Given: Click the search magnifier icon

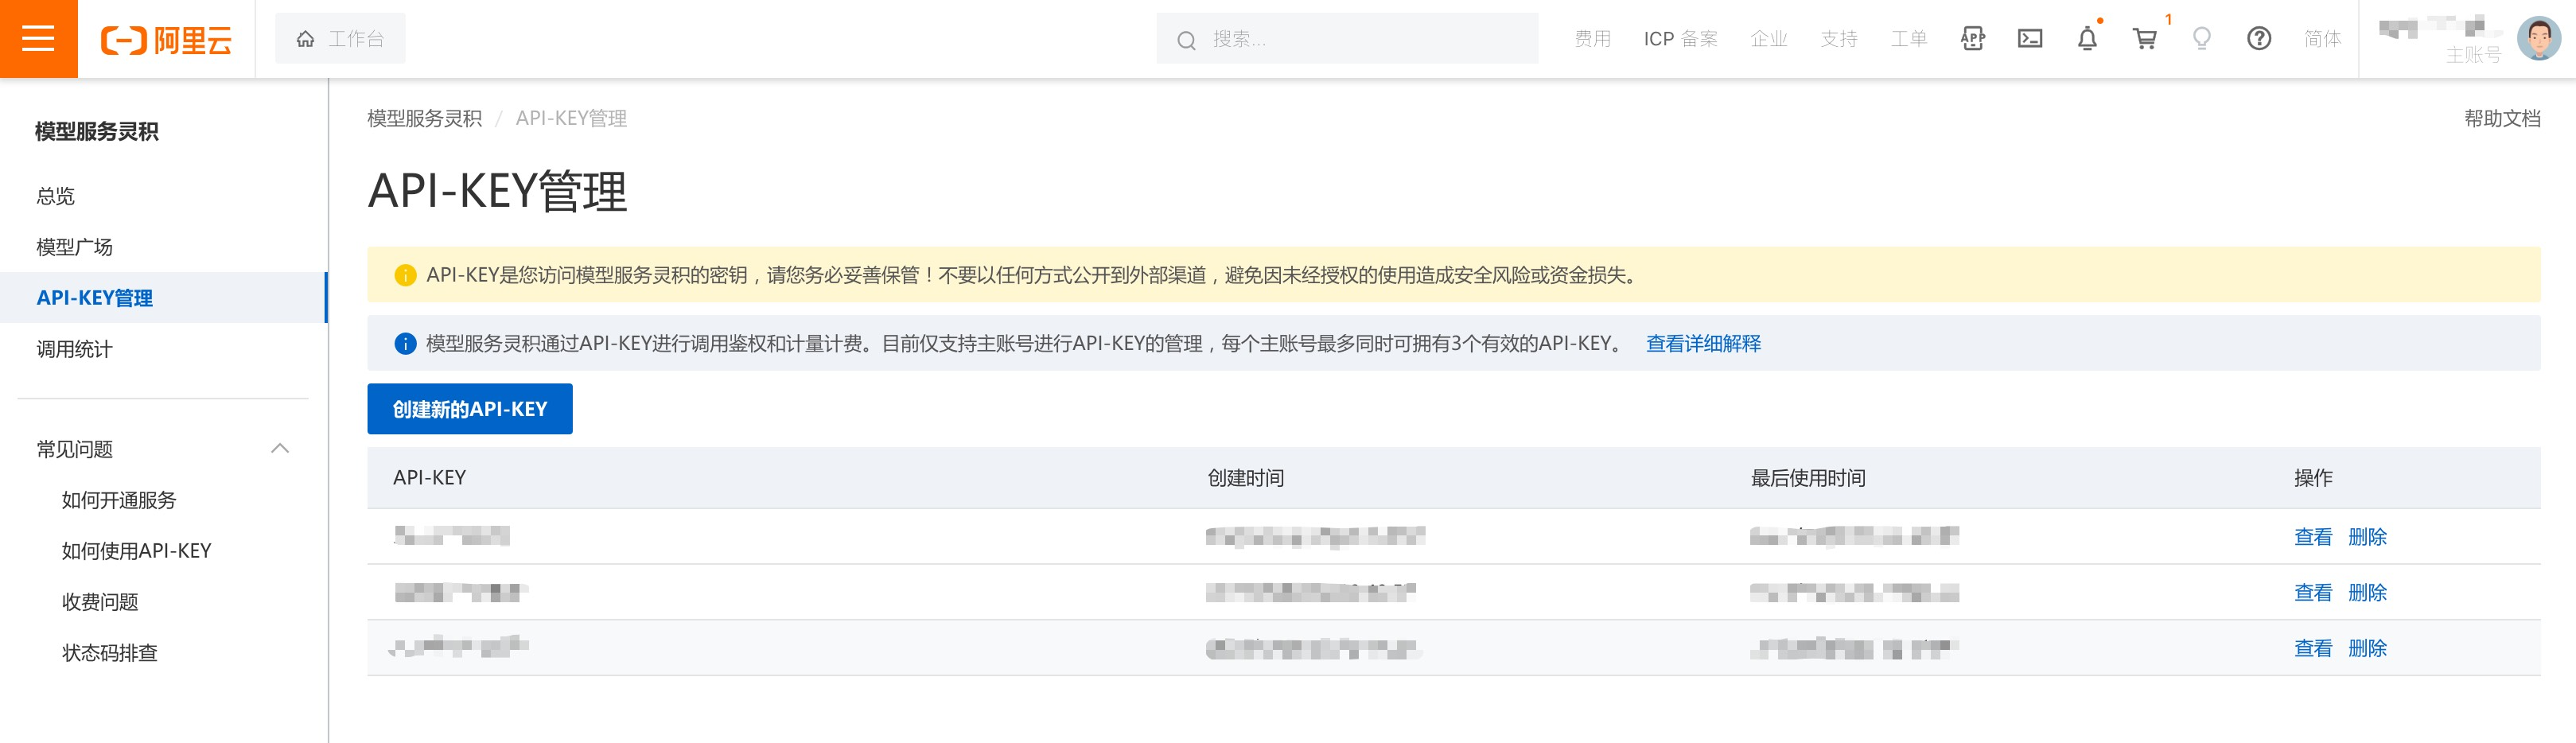Looking at the screenshot, I should click(1186, 40).
